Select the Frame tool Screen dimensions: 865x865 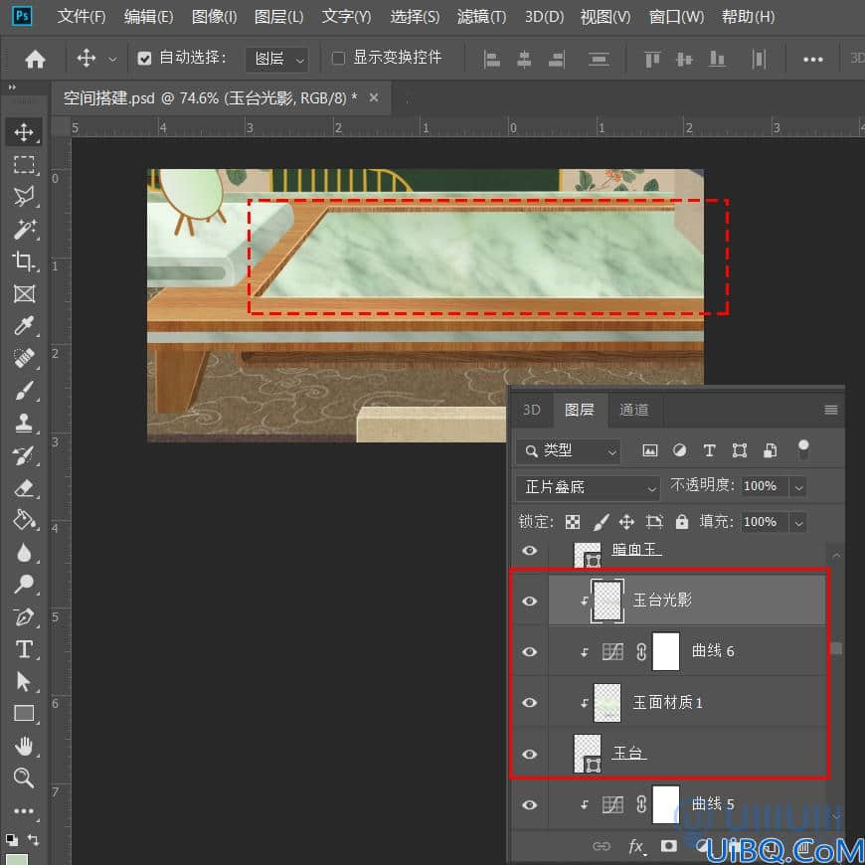pyautogui.click(x=24, y=293)
